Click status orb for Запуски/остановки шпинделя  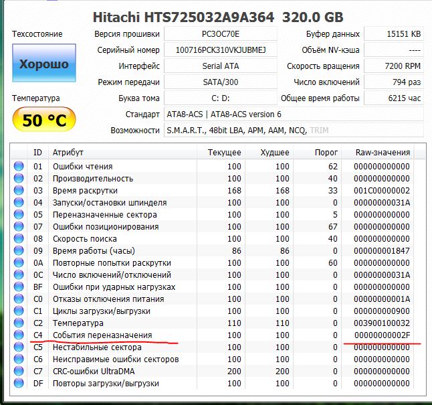(x=19, y=202)
